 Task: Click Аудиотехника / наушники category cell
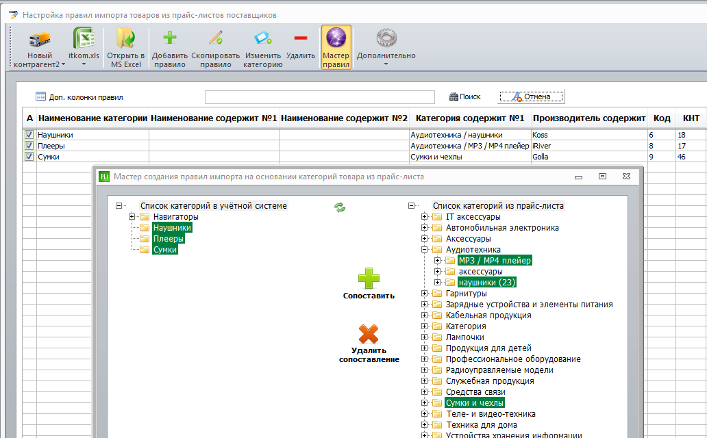[470, 135]
